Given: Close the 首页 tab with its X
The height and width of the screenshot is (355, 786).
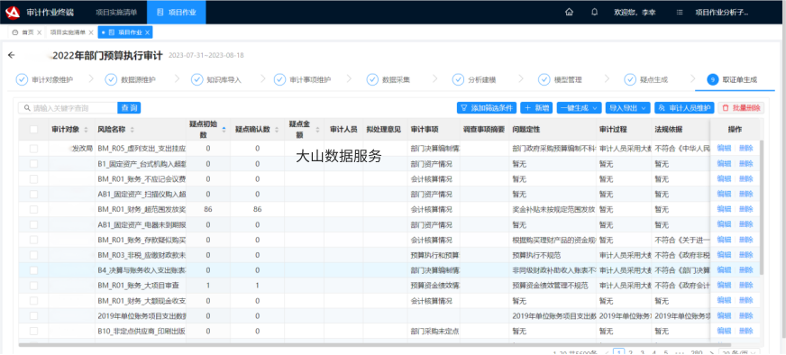Looking at the screenshot, I should 40,32.
